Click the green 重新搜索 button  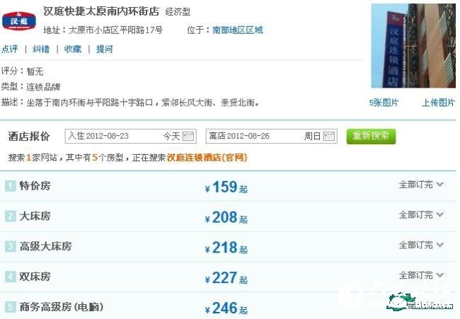click(371, 137)
